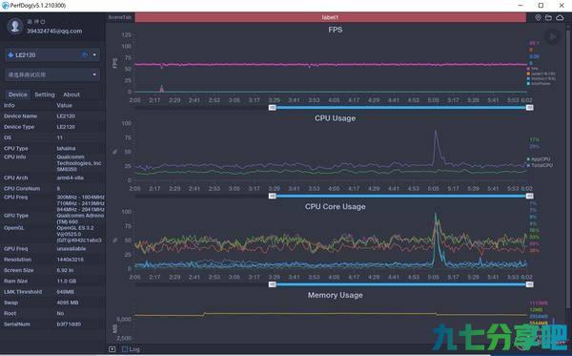The width and height of the screenshot is (572, 356).
Task: Click the Root value No
Action: click(60, 313)
